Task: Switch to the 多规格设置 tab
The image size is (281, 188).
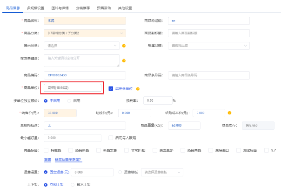Action: pos(35,8)
